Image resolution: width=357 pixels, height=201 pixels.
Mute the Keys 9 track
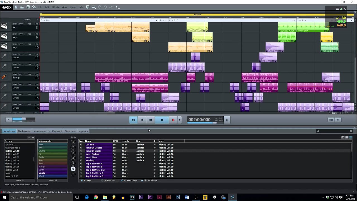coord(21,34)
